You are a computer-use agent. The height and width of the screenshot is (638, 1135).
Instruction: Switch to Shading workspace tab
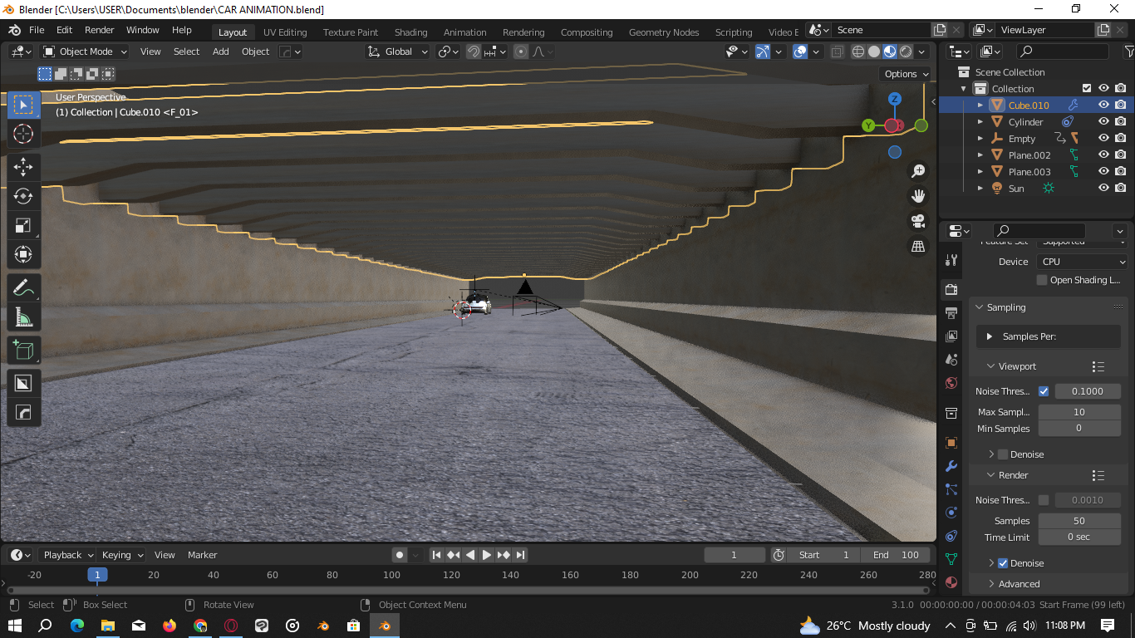click(x=410, y=32)
